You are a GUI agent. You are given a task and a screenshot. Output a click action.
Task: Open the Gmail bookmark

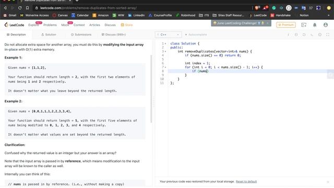pyautogui.click(x=10, y=15)
